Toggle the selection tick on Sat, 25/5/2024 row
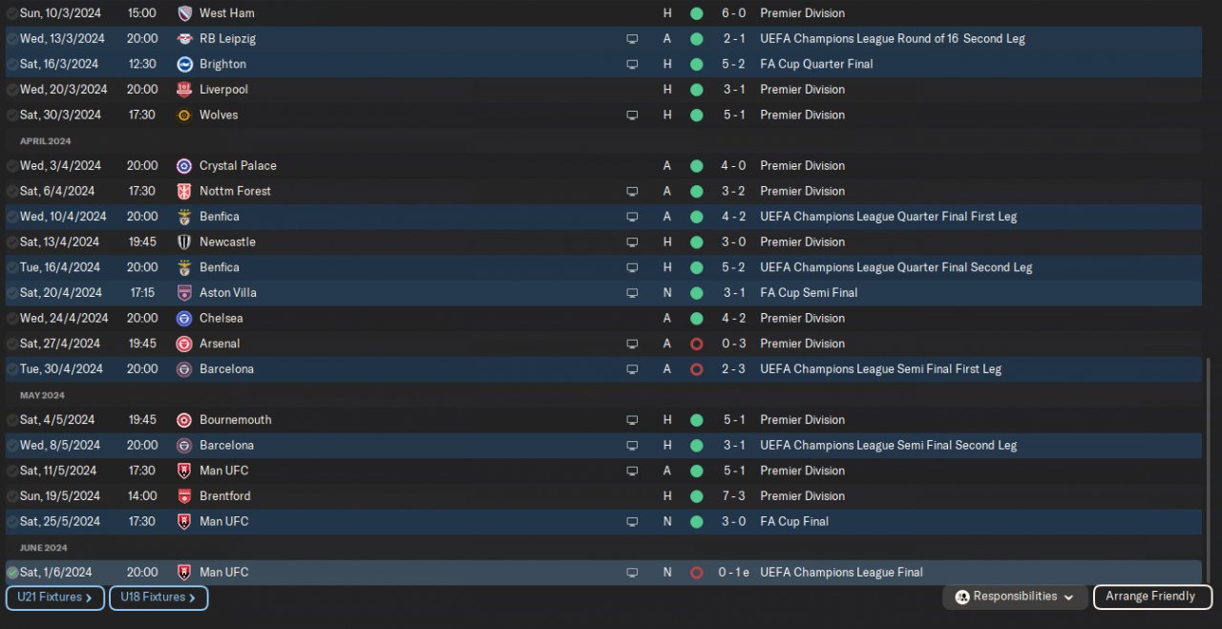The image size is (1222, 629). (12, 522)
